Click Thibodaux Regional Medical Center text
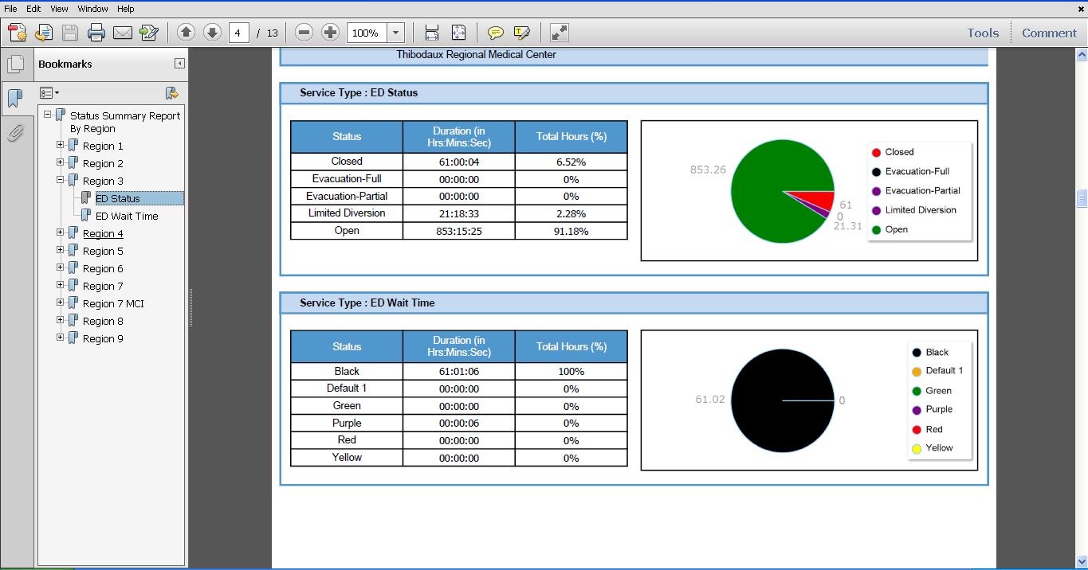 pyautogui.click(x=477, y=55)
